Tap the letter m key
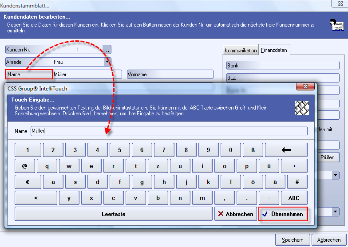This screenshot has width=348, height=247. 202,198
